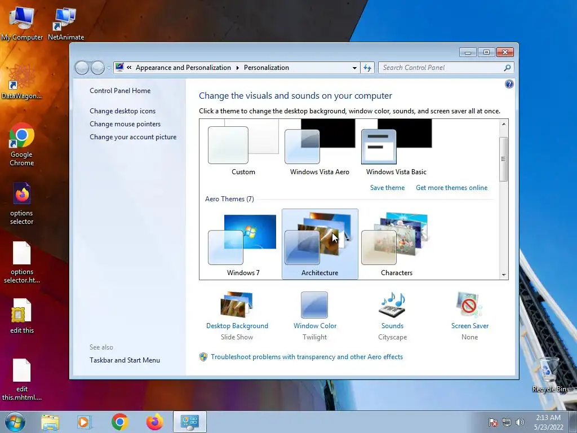Open the Screen Saver icon

coord(469,305)
